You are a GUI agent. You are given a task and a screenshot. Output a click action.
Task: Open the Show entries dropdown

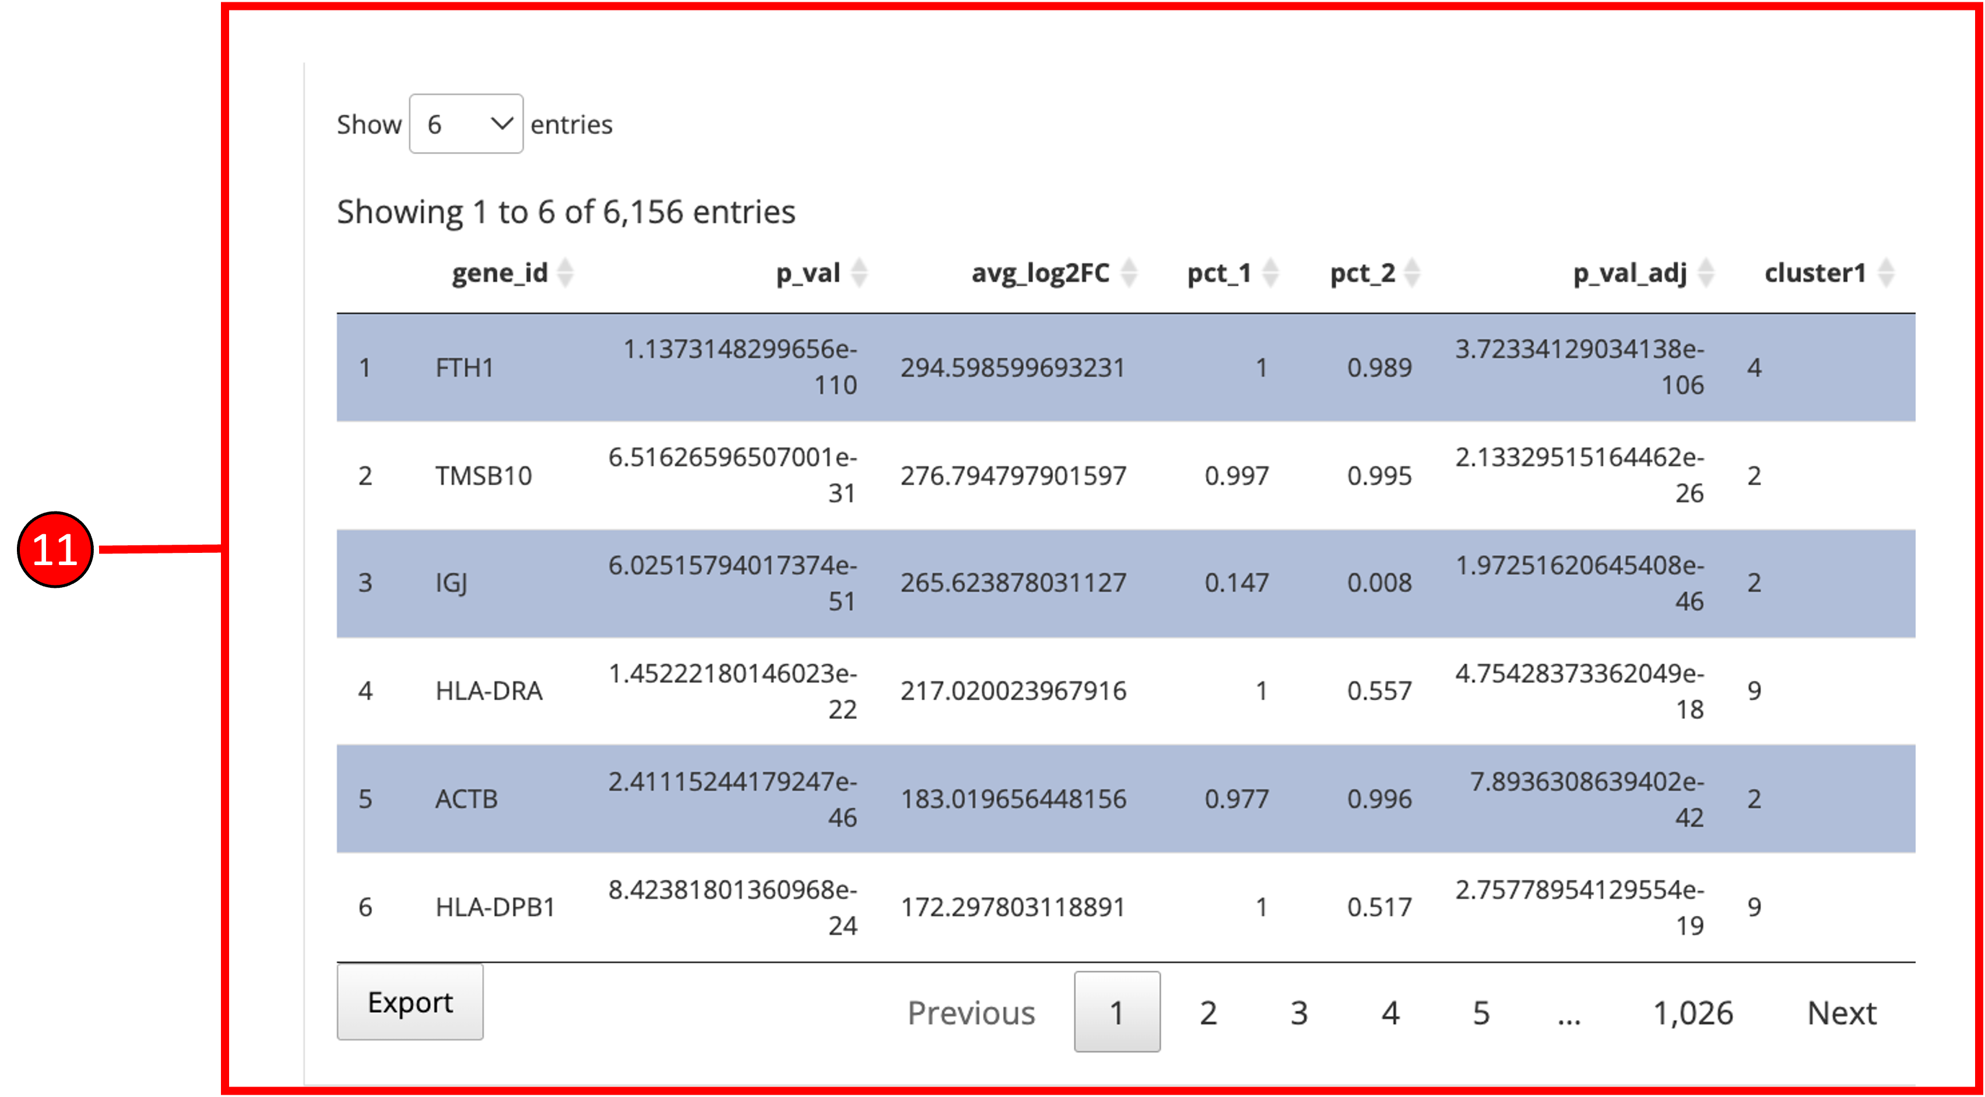click(x=465, y=124)
